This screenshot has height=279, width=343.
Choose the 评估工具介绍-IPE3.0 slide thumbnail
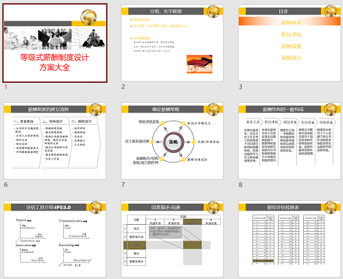[x=55, y=239]
